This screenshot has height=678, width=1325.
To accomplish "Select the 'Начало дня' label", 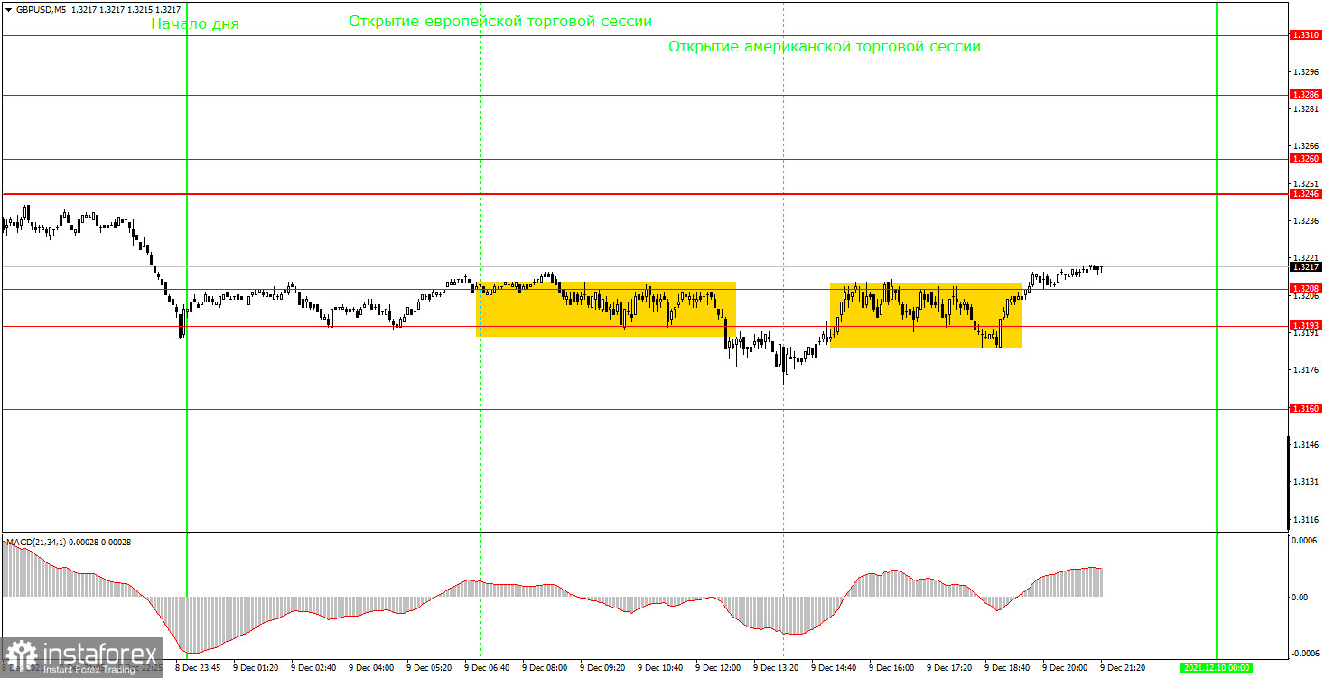I will click(195, 24).
